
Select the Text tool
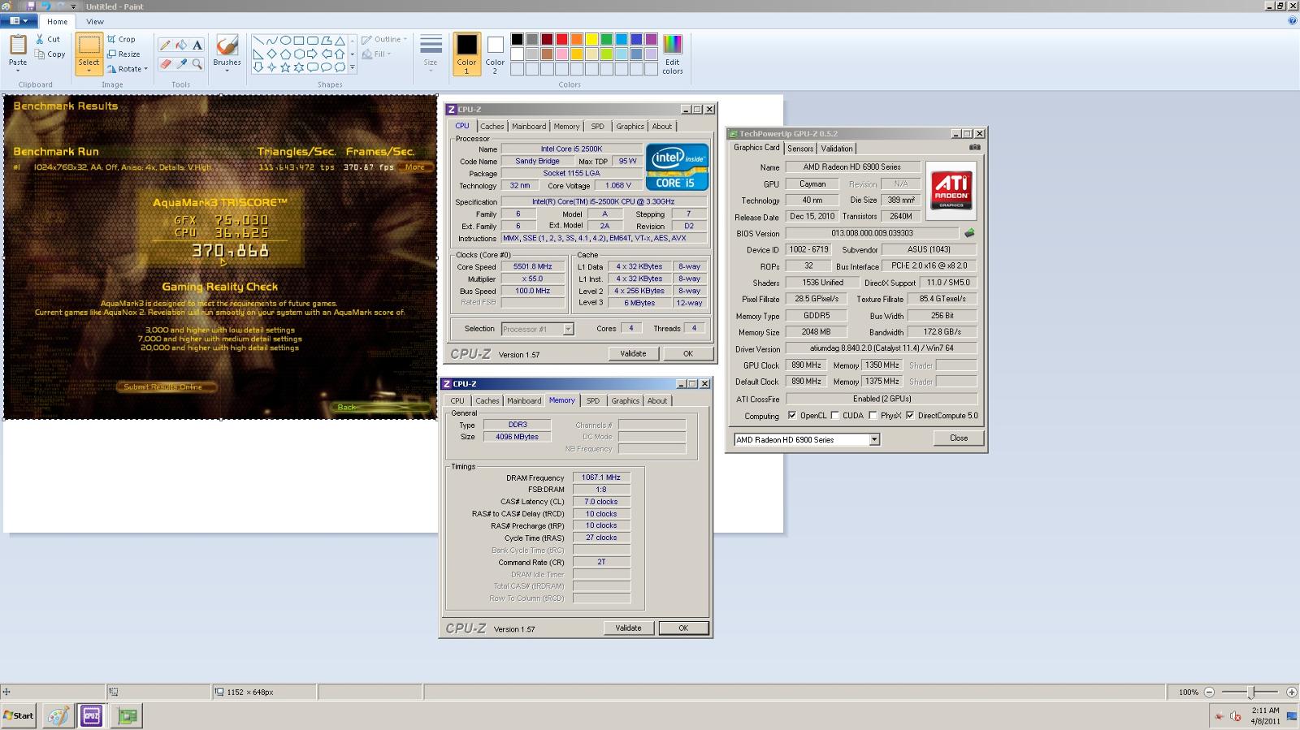197,45
